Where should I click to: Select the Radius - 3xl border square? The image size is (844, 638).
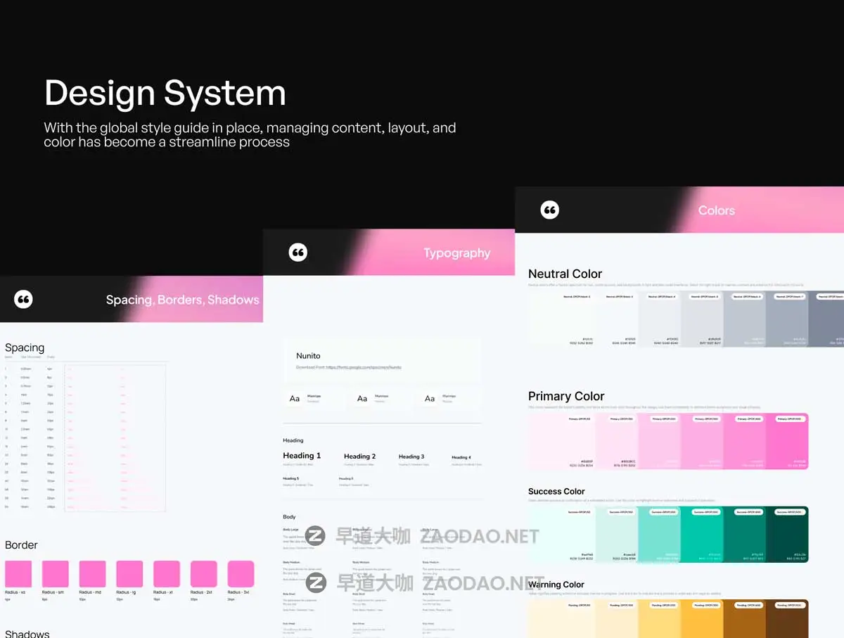pos(241,574)
